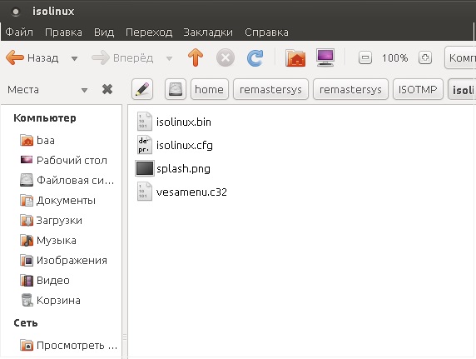Reload the current folder view
The height and width of the screenshot is (359, 476).
click(x=255, y=57)
